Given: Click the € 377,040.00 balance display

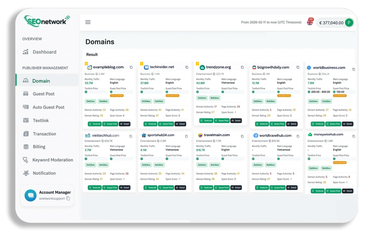Looking at the screenshot, I should [331, 23].
